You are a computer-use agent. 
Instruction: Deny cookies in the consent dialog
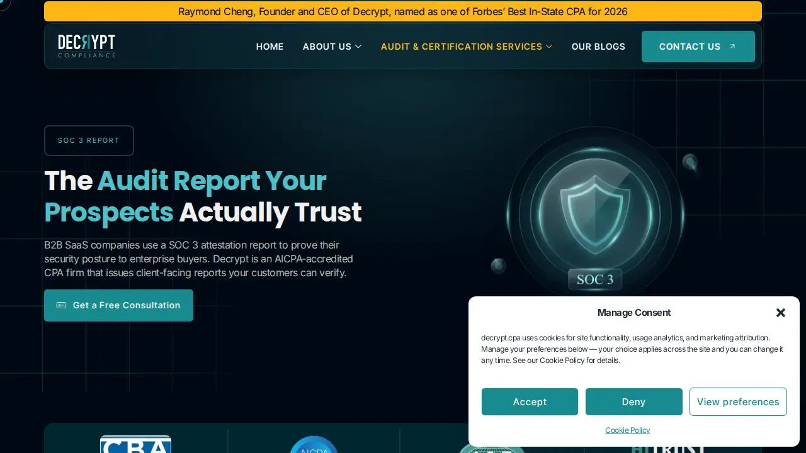633,402
